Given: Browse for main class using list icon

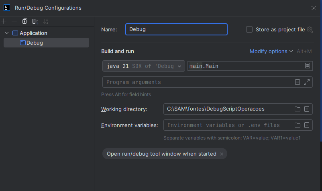Looking at the screenshot, I should pyautogui.click(x=308, y=66).
